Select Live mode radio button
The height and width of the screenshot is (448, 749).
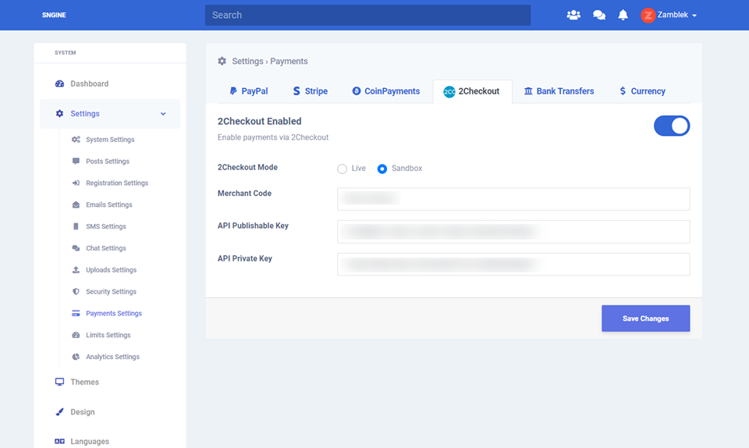(x=342, y=169)
